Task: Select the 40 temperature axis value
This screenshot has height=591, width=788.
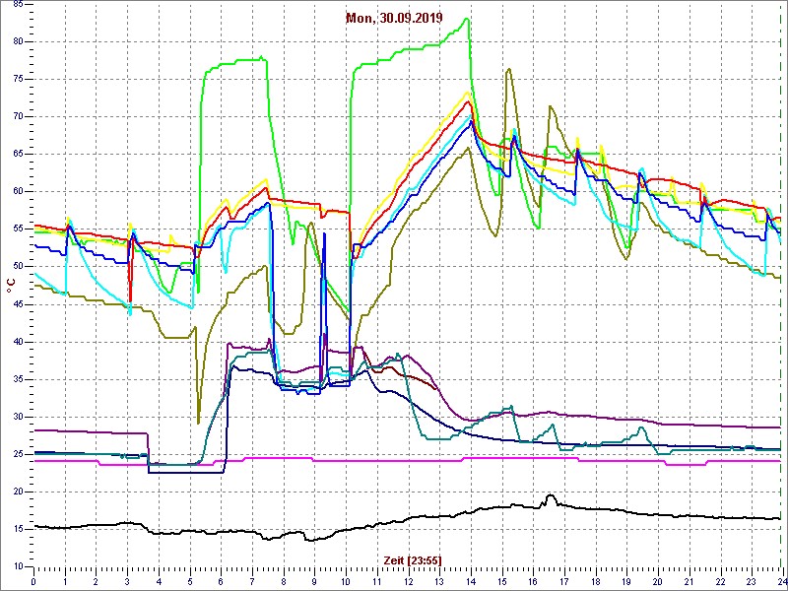Action: coord(17,342)
